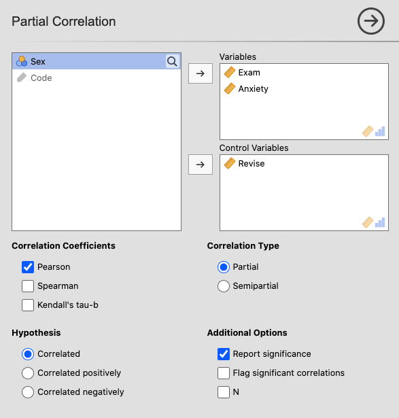This screenshot has height=418, width=399.
Task: Disable Report significance option
Action: [x=224, y=354]
